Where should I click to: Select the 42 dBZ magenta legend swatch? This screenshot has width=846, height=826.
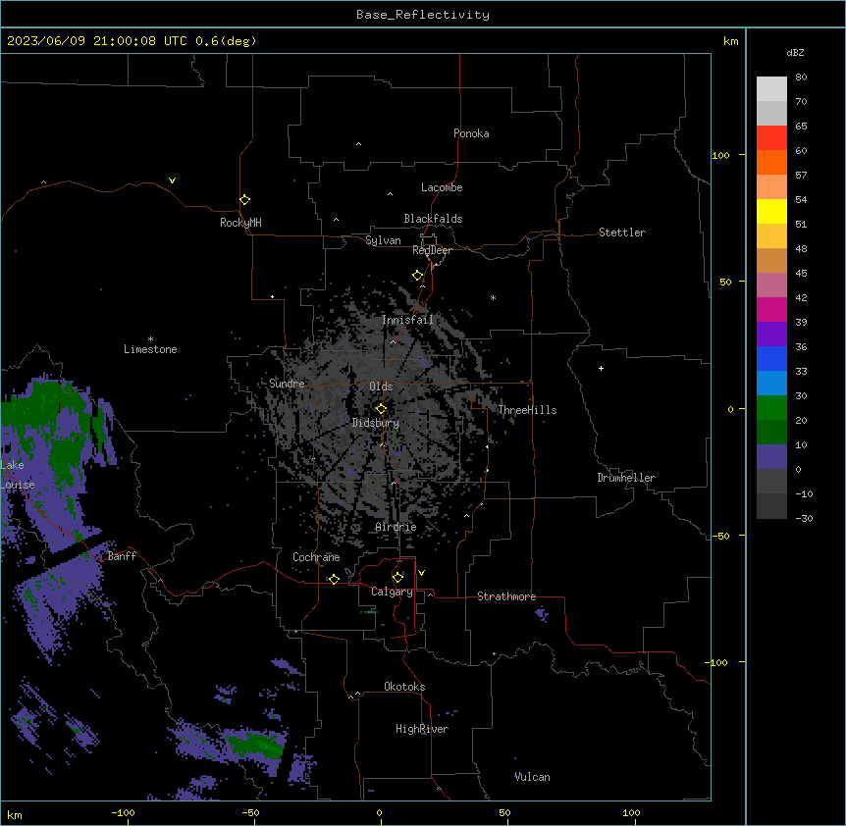(771, 309)
